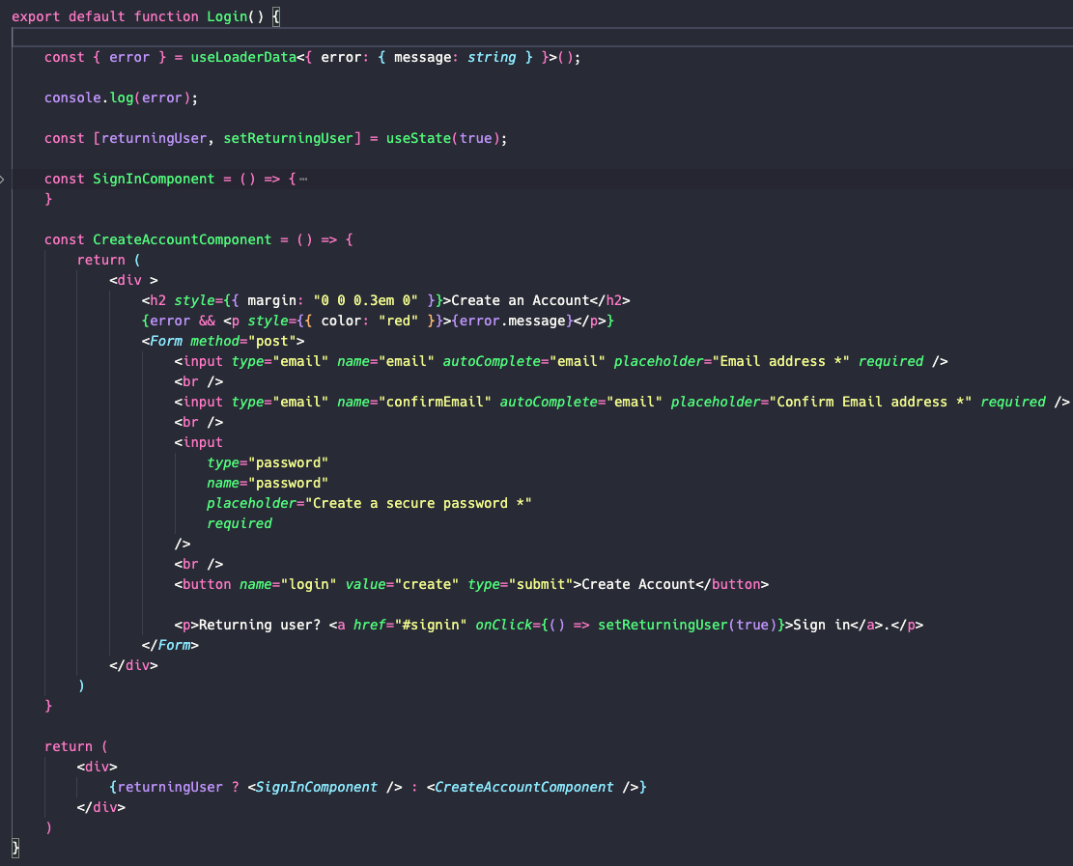Click '<SignInComponent />' in ternary expression

325,788
